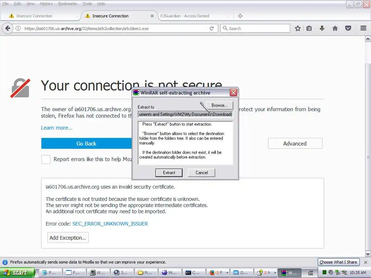Click the Go Back button in Firefox

tap(86, 143)
